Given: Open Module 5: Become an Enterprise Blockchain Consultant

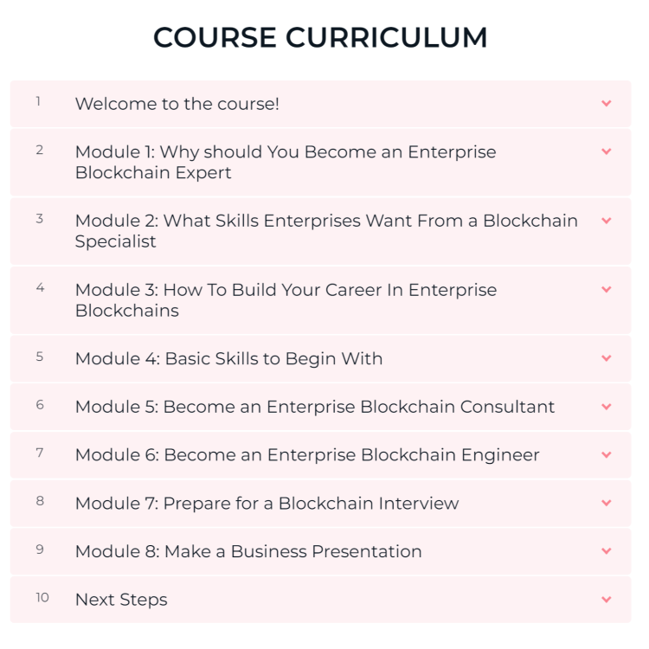Looking at the screenshot, I should pyautogui.click(x=315, y=407).
